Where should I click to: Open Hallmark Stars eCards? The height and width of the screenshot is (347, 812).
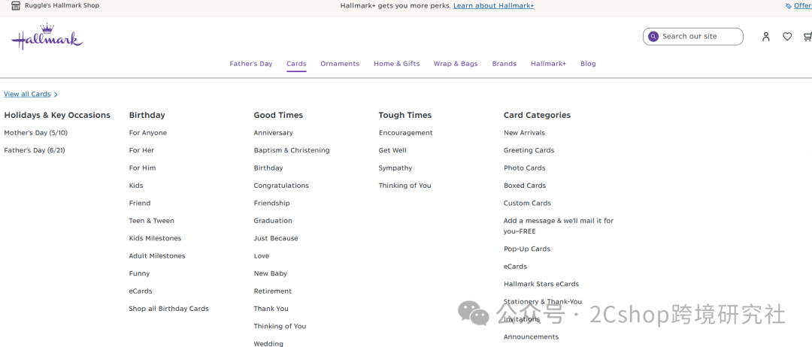(541, 284)
